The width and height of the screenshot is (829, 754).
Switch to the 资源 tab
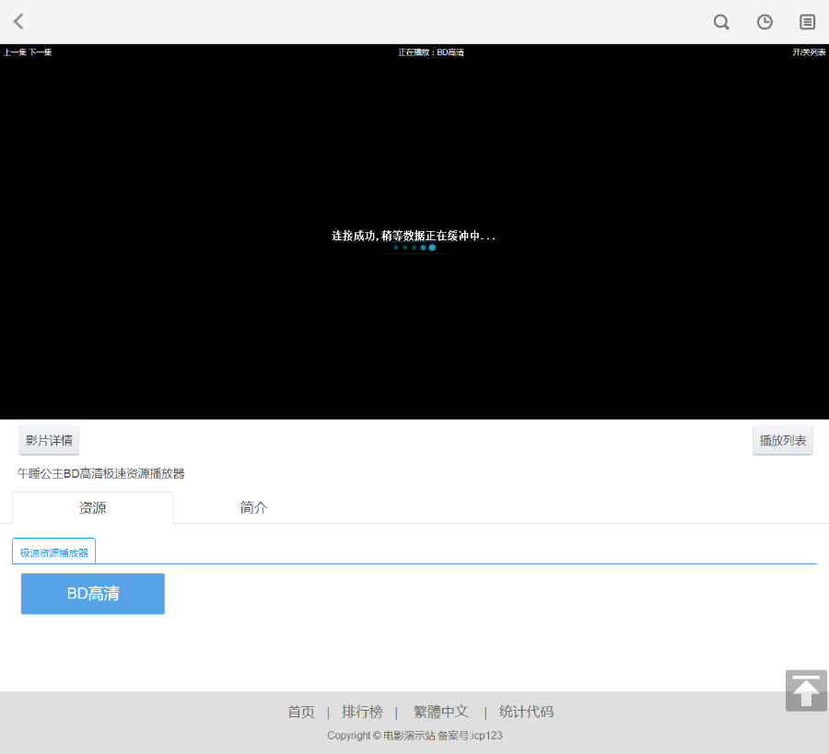click(x=92, y=508)
